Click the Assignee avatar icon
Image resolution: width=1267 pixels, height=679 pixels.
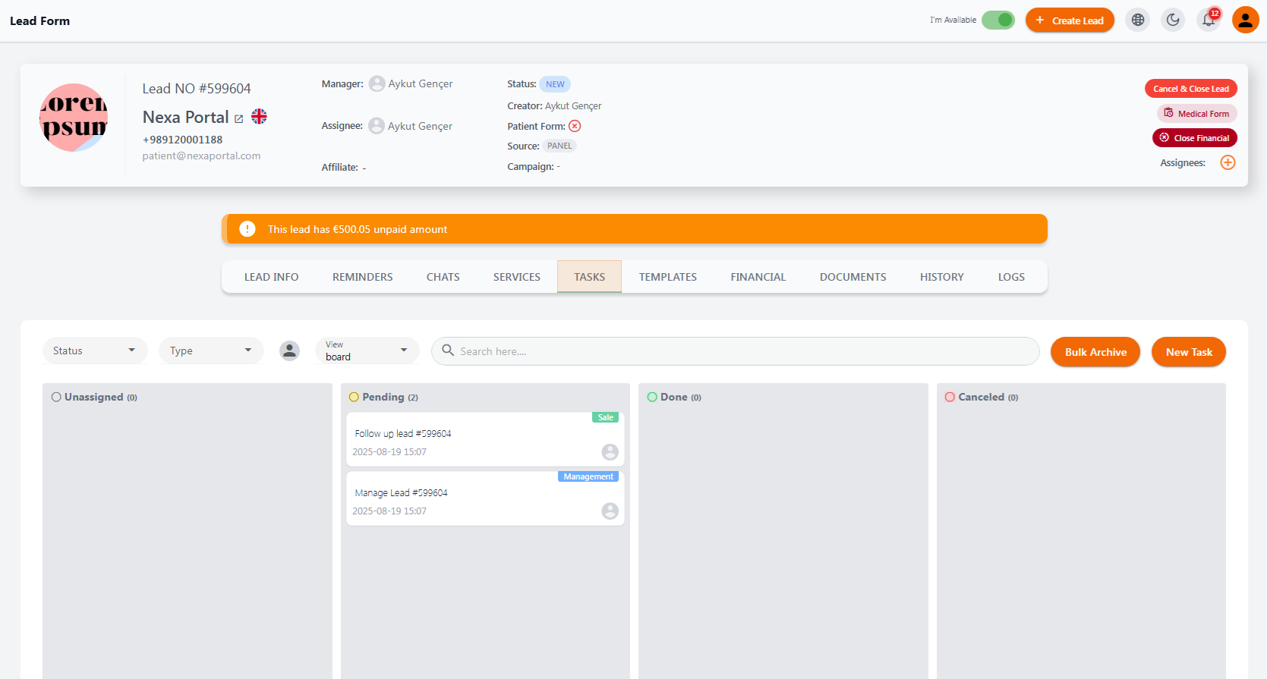pos(377,126)
